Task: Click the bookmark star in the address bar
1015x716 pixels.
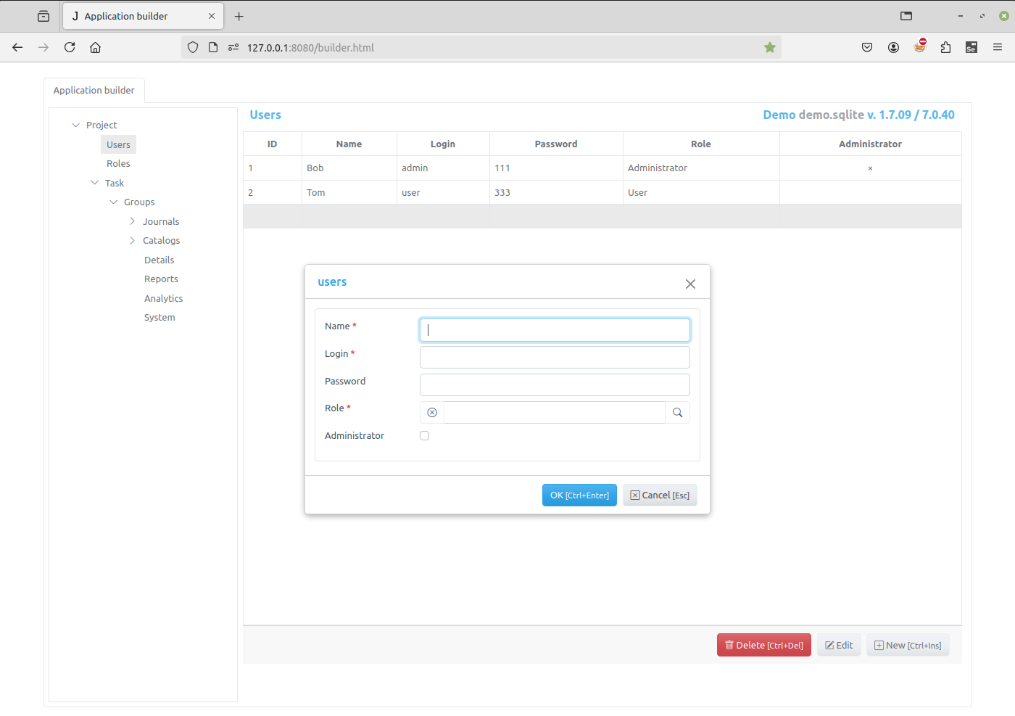Action: pos(769,46)
